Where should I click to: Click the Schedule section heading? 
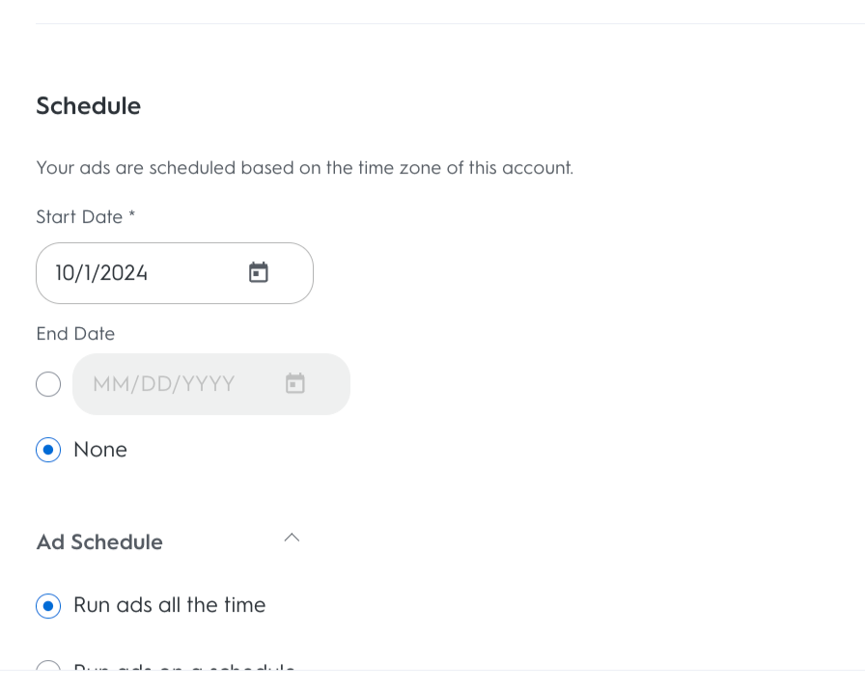coord(89,106)
